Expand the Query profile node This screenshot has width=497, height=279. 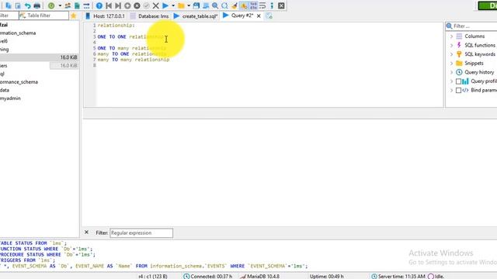pos(452,81)
